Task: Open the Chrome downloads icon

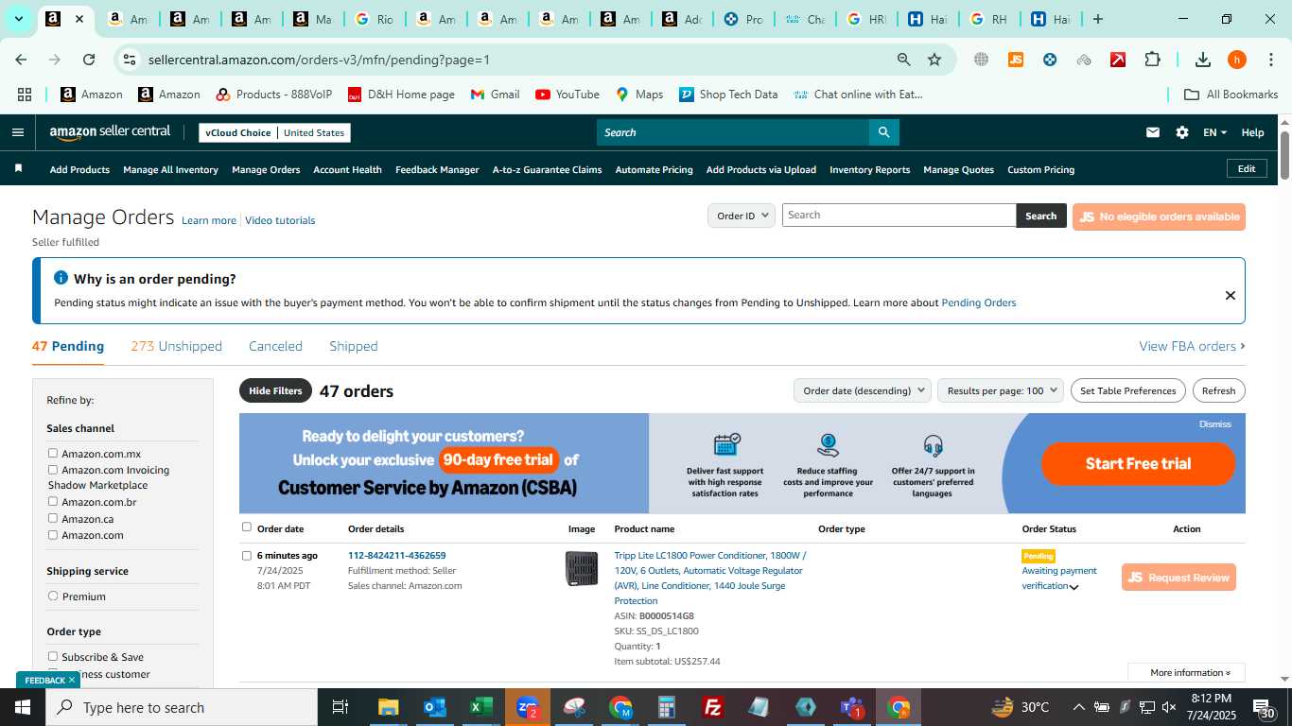Action: (x=1202, y=60)
